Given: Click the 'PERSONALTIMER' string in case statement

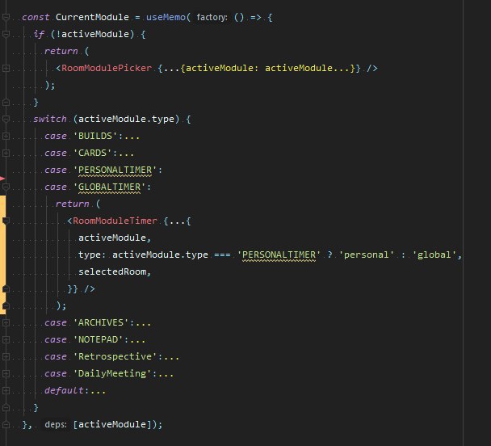Looking at the screenshot, I should 115,170.
